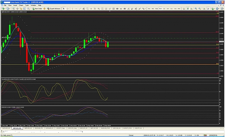Viewport: 225px width, 137px height.
Task: Select the rectangle drawing tool
Action: (125, 9)
